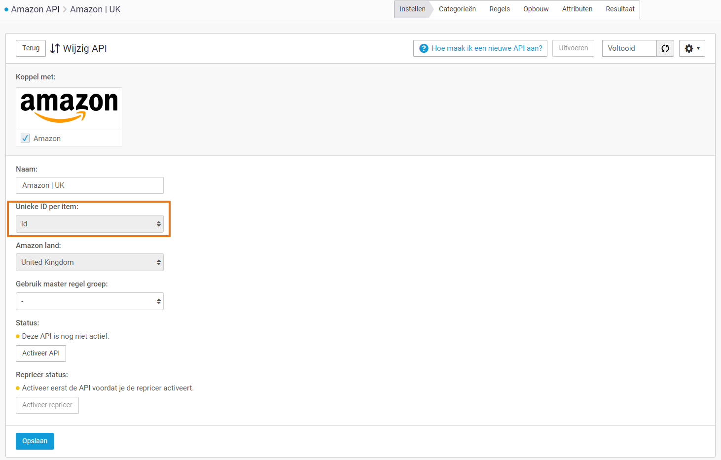
Task: Click the blue question mark help icon
Action: [x=424, y=48]
